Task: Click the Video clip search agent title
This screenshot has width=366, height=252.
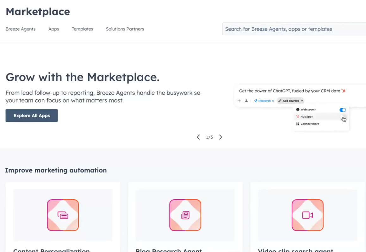Action: coord(295,250)
